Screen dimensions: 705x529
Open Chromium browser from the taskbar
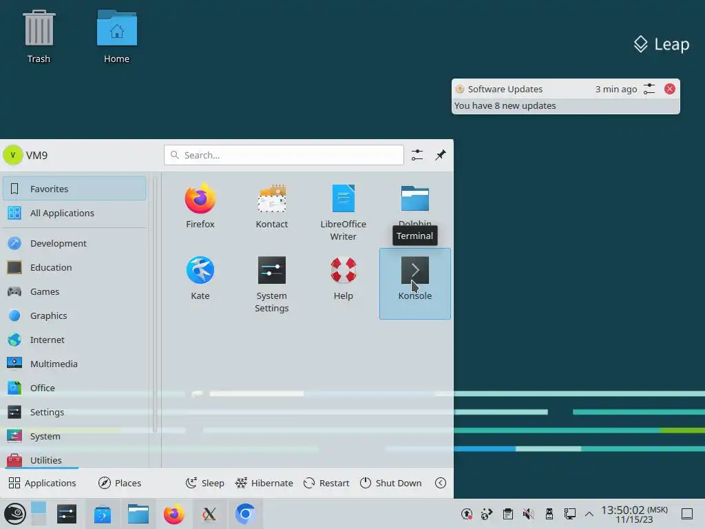click(245, 514)
